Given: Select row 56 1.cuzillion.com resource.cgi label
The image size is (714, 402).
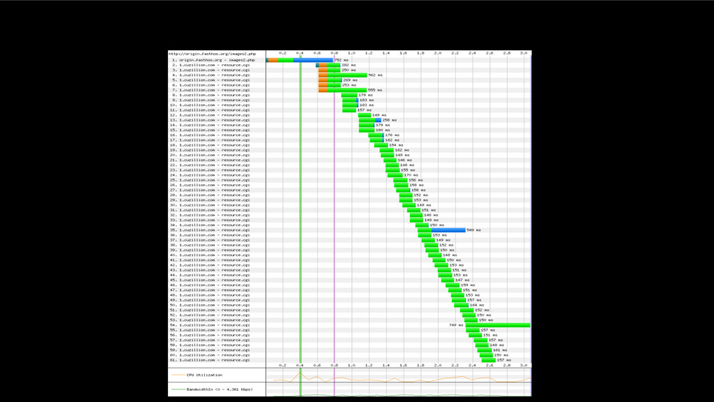Looking at the screenshot, I should click(211, 335).
